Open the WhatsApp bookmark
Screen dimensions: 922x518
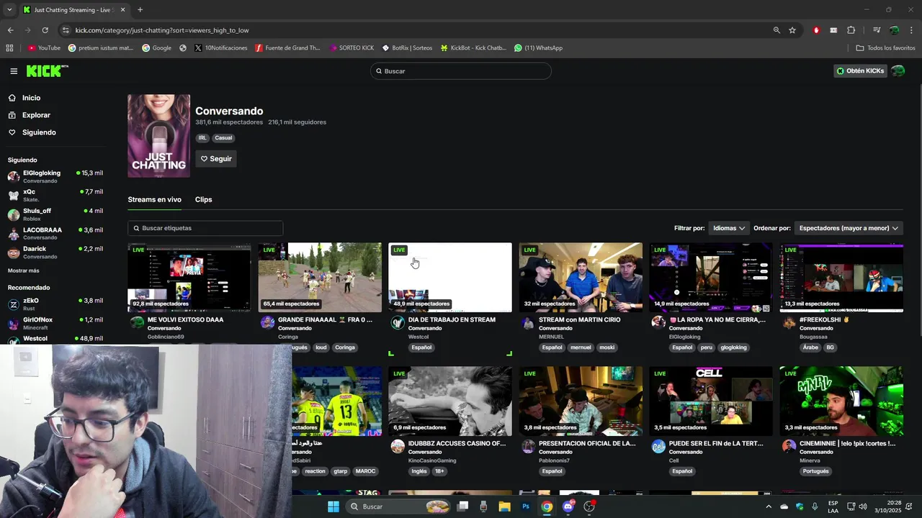538,48
